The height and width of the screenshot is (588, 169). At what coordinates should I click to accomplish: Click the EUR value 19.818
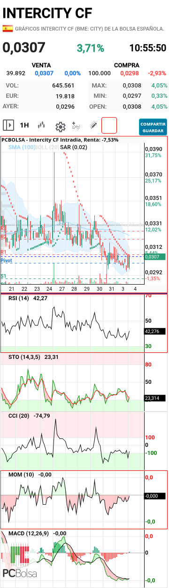[x=65, y=96]
